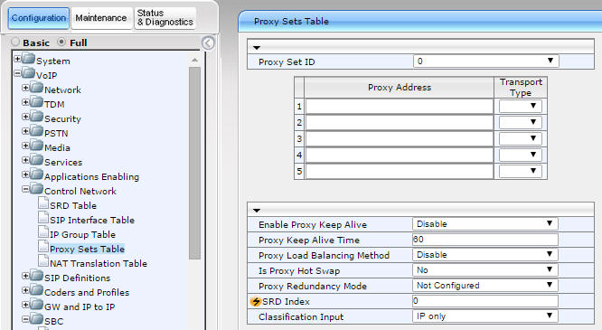Click the Security folder icon
The image size is (602, 330).
click(36, 116)
